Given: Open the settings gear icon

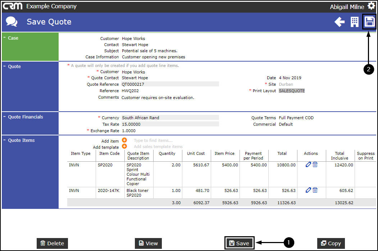Looking at the screenshot, I should pyautogui.click(x=371, y=6).
